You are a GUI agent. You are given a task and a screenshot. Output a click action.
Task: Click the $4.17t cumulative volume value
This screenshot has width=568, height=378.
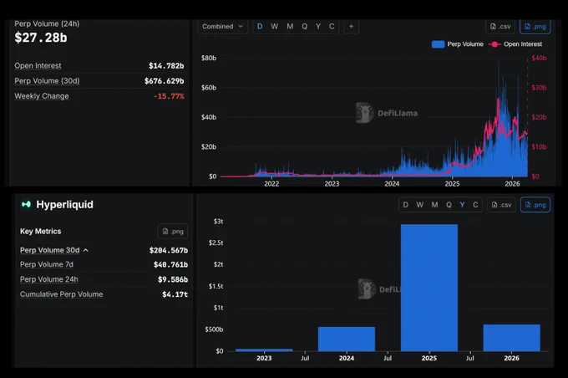(175, 294)
